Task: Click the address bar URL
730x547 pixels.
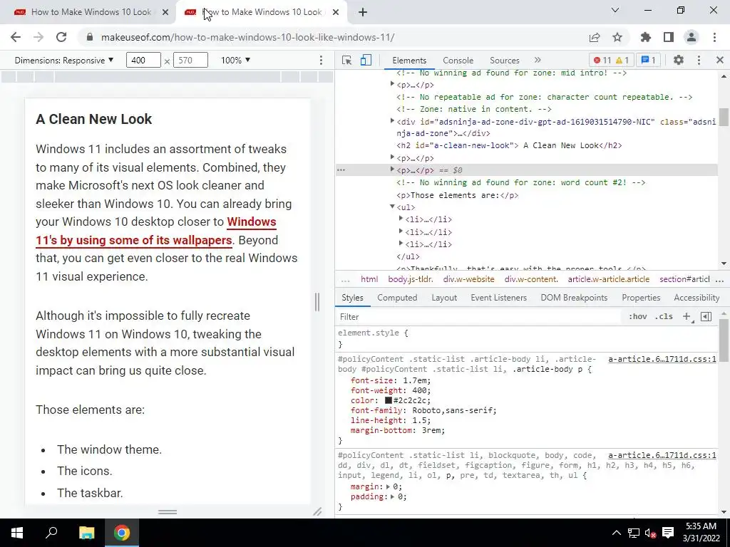Action: (247, 37)
